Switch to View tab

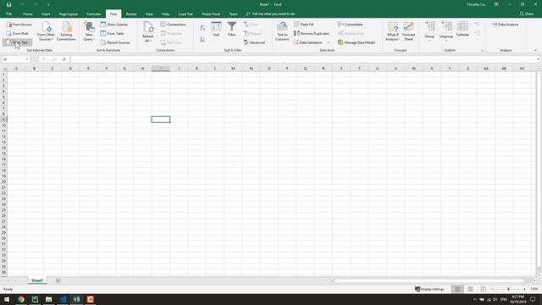click(x=149, y=14)
